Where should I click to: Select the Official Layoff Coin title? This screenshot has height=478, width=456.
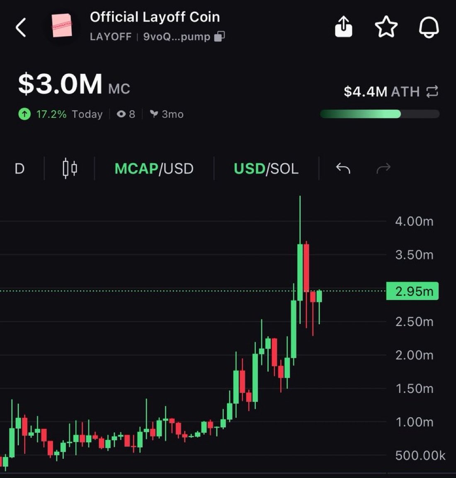coord(155,17)
